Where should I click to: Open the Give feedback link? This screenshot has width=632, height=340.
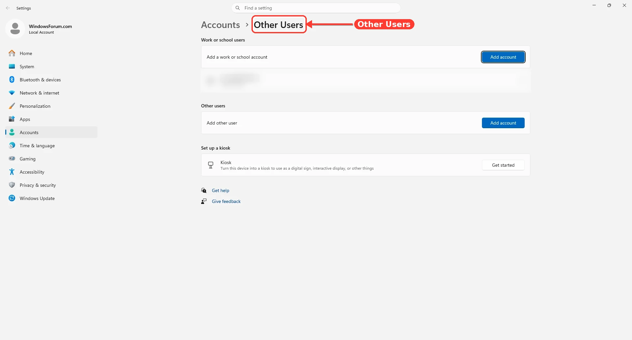point(226,201)
